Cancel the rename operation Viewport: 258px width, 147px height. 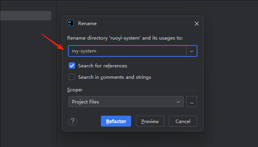click(183, 121)
